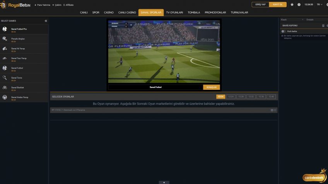328x184 pixels.
Task: Select the 12:32 game time slot
Action: tap(251, 96)
